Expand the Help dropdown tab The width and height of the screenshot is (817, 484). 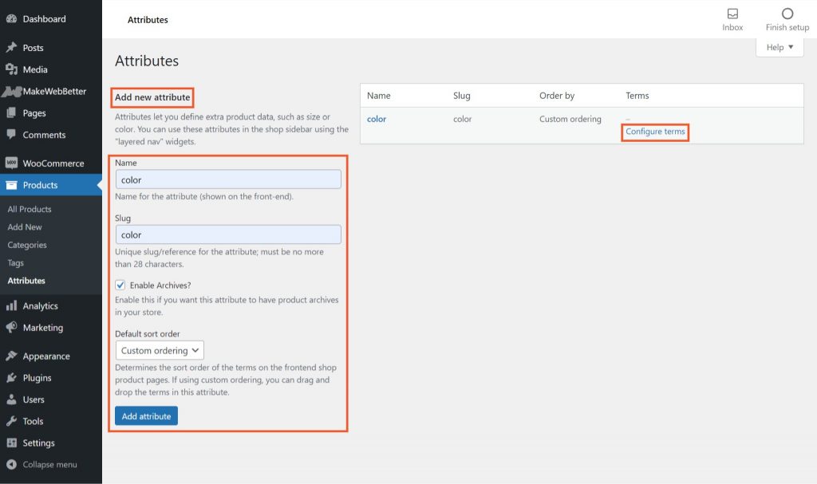pos(780,47)
